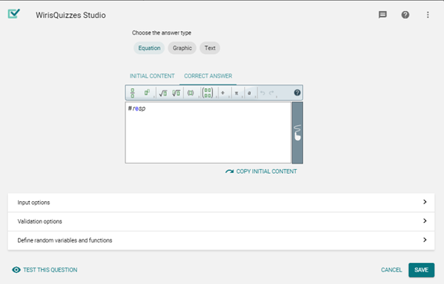The width and height of the screenshot is (444, 284).
Task: Redo last editor action
Action: [x=272, y=93]
